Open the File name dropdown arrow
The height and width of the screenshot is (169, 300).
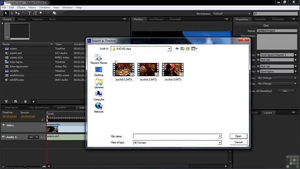[x=220, y=136]
